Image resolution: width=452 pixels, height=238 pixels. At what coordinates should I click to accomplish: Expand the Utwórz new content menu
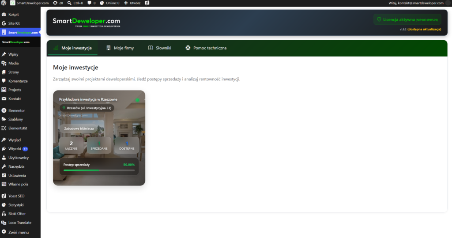coord(132,3)
